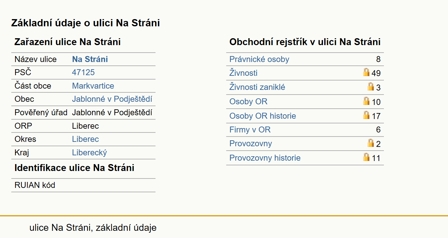Click the lock icon next to Provozovny
The height and width of the screenshot is (238, 448).
point(371,143)
